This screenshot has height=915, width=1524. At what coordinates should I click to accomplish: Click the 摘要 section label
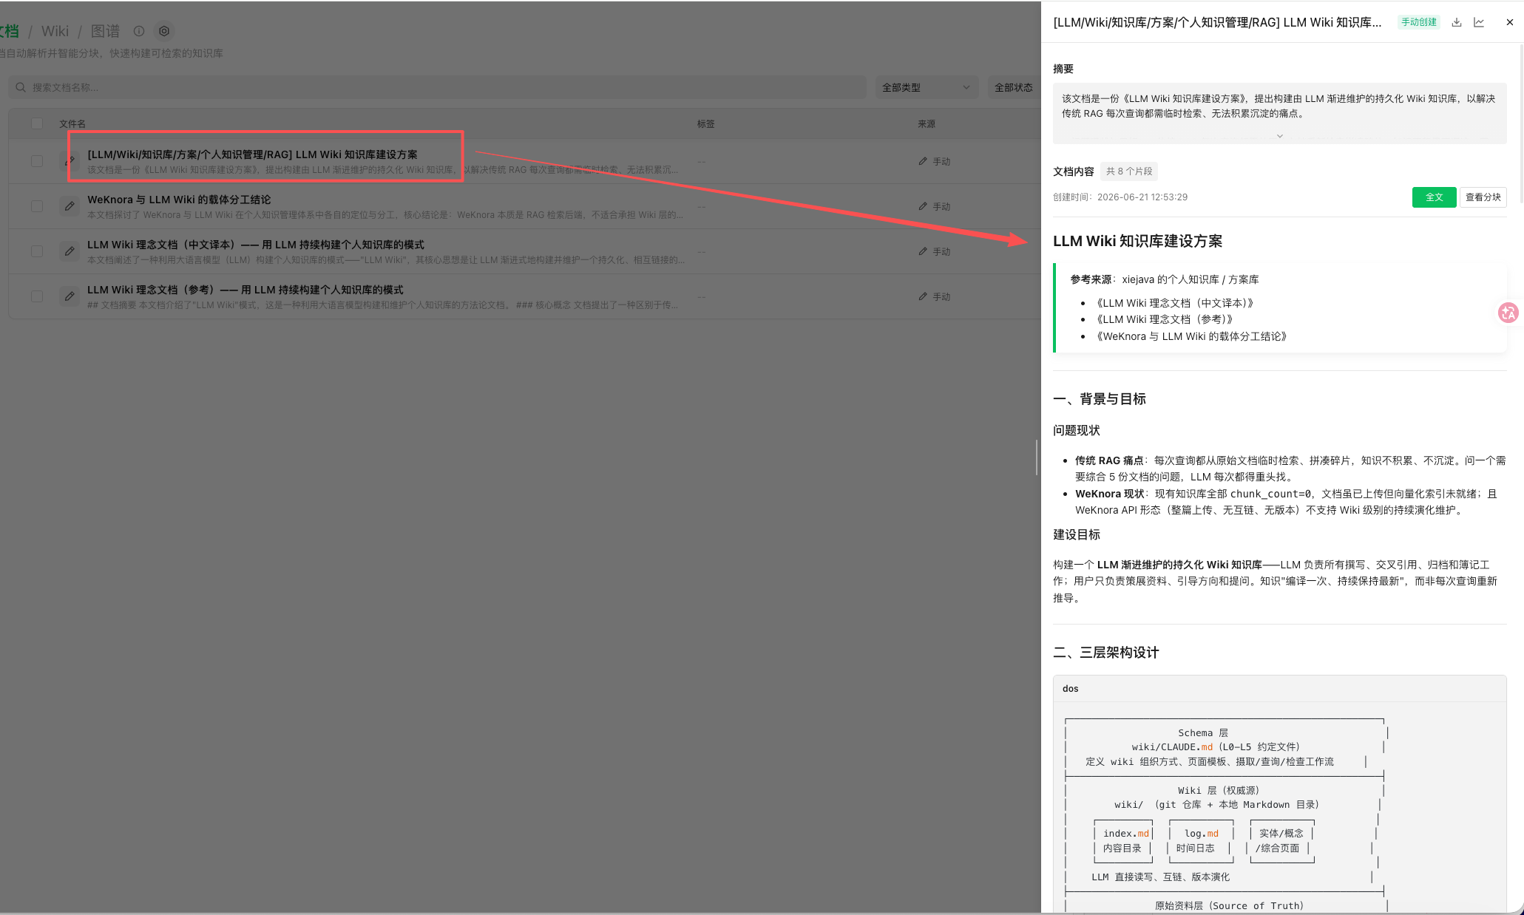point(1063,69)
